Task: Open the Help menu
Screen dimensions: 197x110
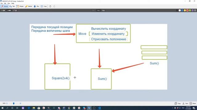Action: pyautogui.click(x=13, y=3)
